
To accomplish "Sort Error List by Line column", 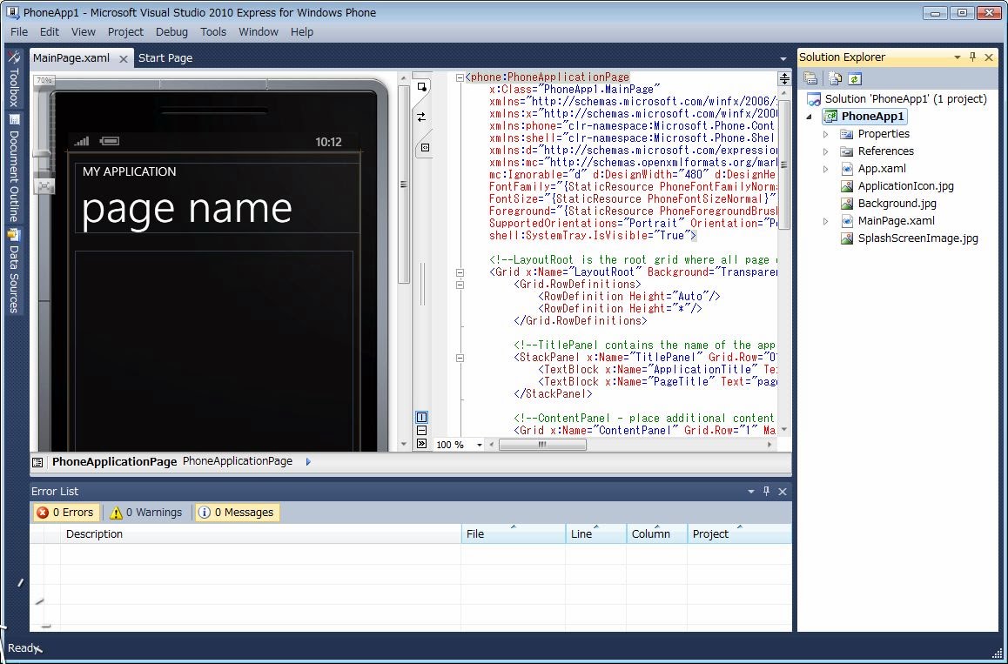I will 596,534.
